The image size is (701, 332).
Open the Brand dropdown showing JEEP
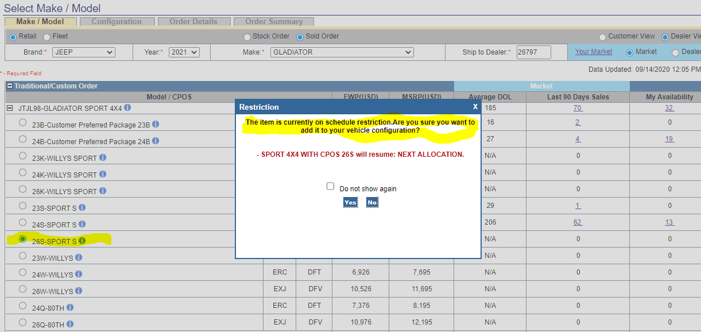[84, 52]
